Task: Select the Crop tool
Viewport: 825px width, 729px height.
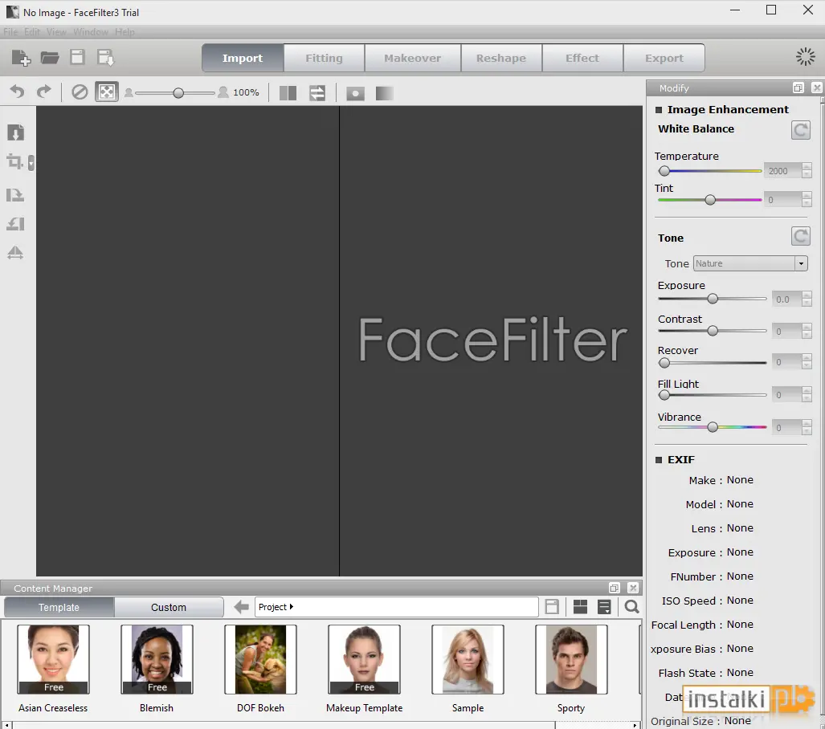Action: pos(14,161)
